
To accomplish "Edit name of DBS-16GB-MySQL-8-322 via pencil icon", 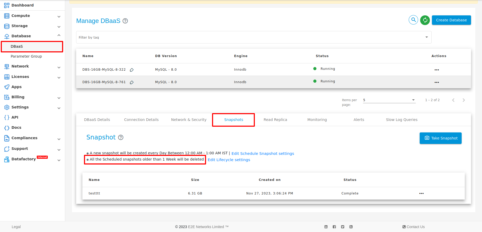I will pos(132,70).
